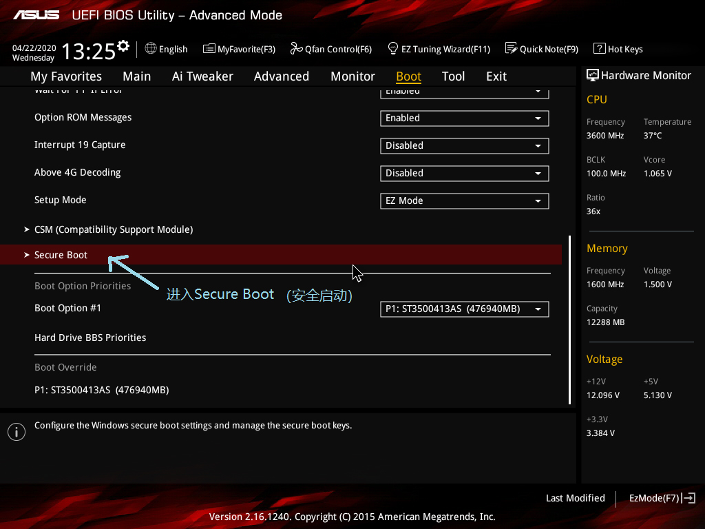Open the Tool tab

click(453, 76)
